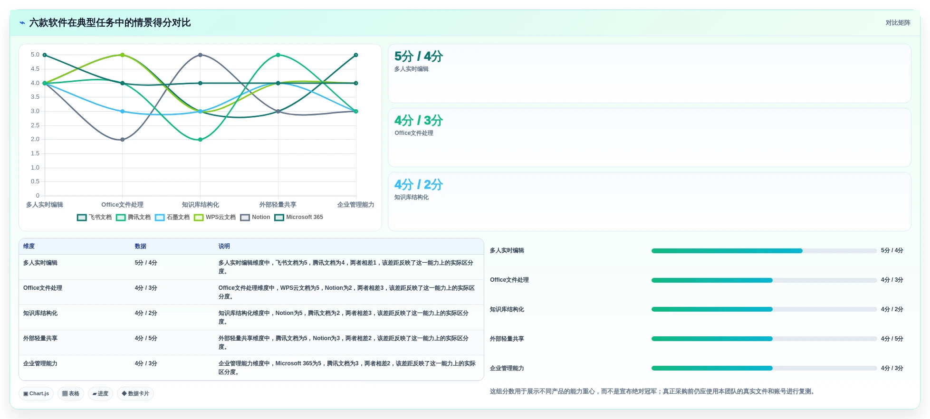The width and height of the screenshot is (930, 419).
Task: Click the 多人实时编辑 progress bar
Action: pos(764,251)
